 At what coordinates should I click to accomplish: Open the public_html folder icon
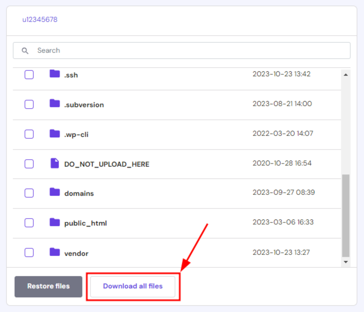[x=54, y=222]
